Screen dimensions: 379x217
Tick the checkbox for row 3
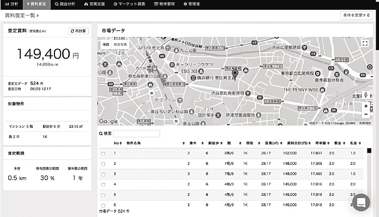pyautogui.click(x=103, y=174)
